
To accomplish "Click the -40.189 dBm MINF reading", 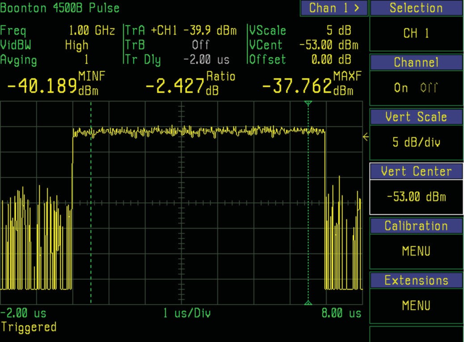I will [56, 84].
